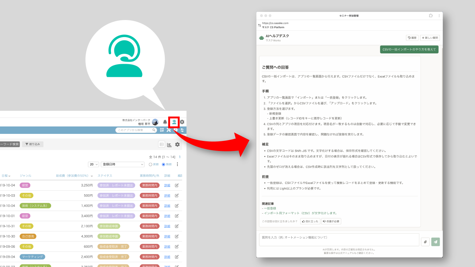The height and width of the screenshot is (267, 475).
Task: Click the paperclip attachment icon
Action: [425, 242]
